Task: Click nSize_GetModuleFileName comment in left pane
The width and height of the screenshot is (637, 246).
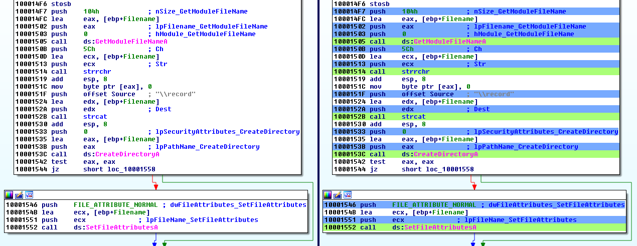Action: [x=202, y=12]
